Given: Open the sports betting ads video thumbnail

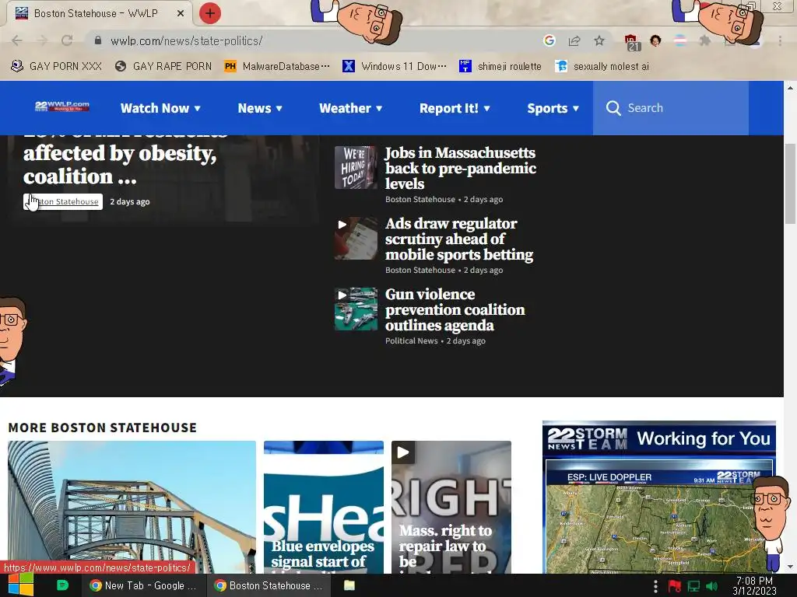Looking at the screenshot, I should (x=356, y=238).
